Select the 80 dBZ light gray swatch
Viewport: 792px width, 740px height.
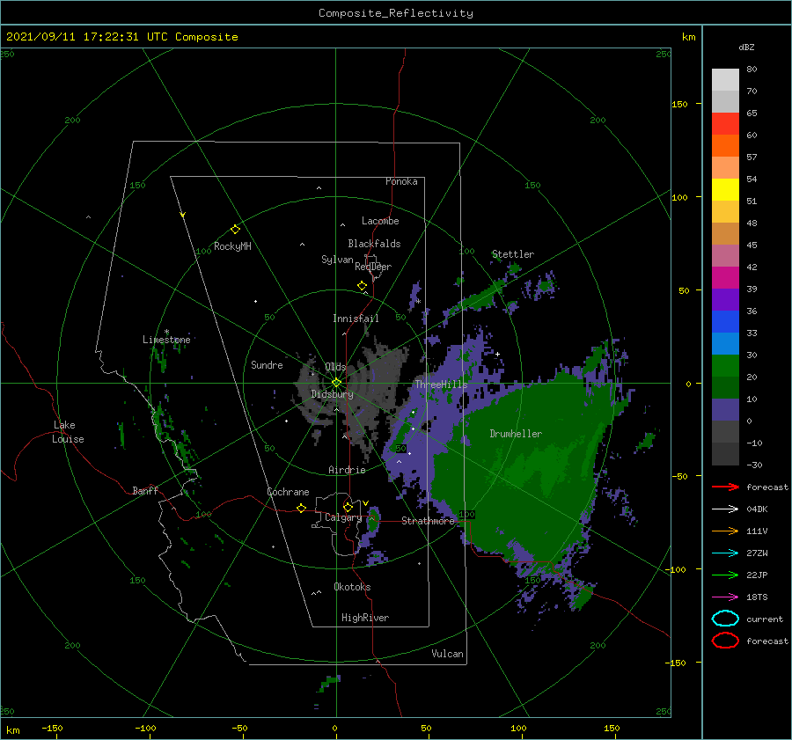click(725, 80)
